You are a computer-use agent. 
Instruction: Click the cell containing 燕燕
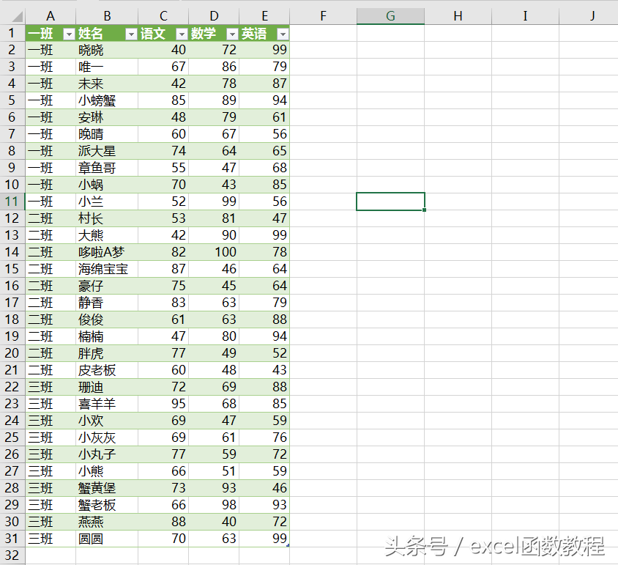point(107,522)
